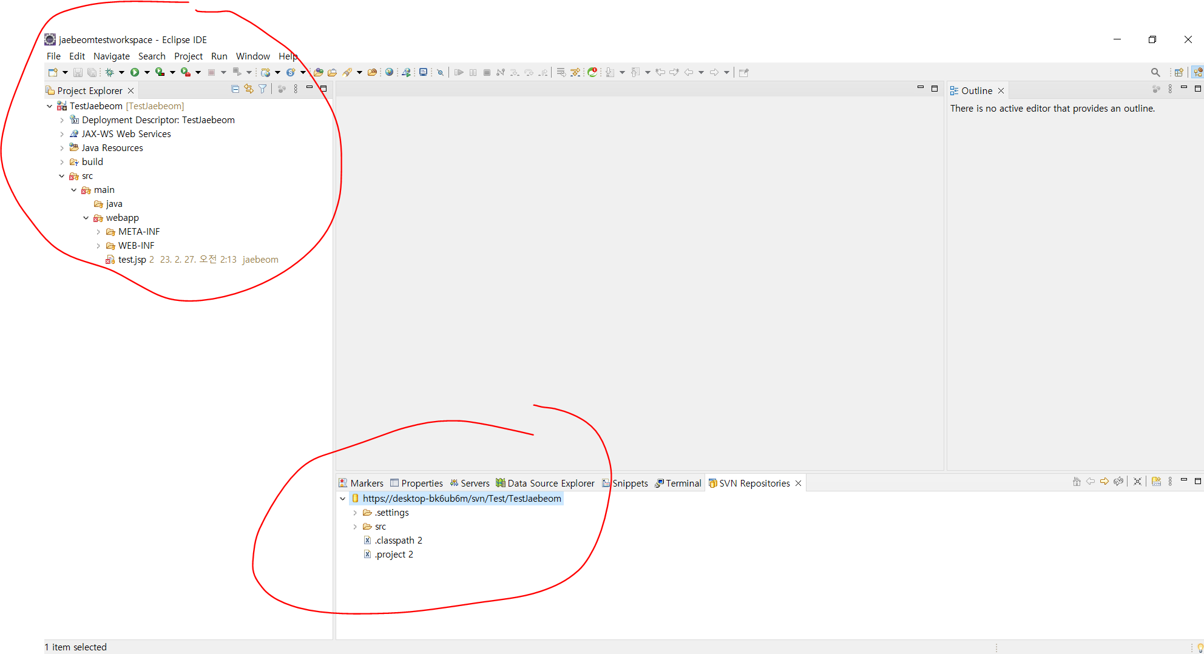This screenshot has height=654, width=1204.
Task: Open the Outline View Menu dots
Action: pyautogui.click(x=1170, y=89)
